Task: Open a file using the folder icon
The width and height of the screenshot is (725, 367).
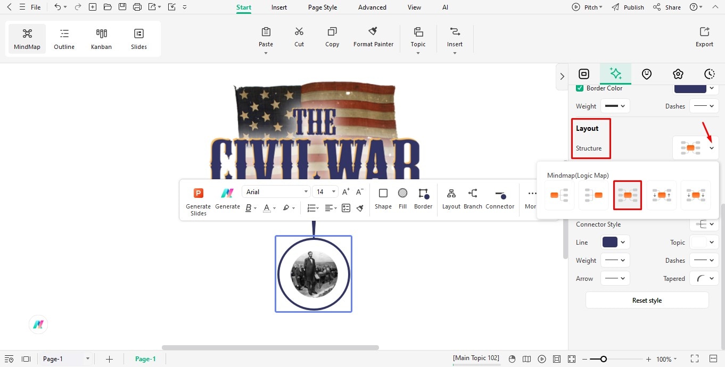Action: [108, 7]
